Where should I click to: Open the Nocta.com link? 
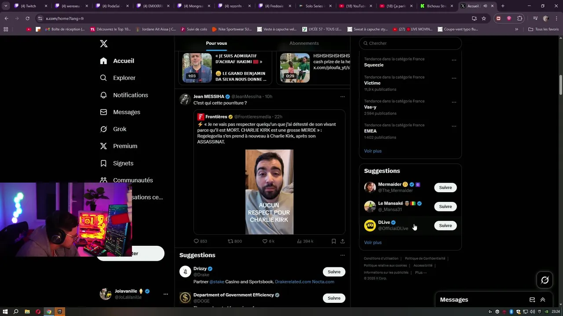(x=323, y=282)
